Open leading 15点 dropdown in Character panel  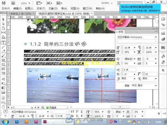point(156,48)
